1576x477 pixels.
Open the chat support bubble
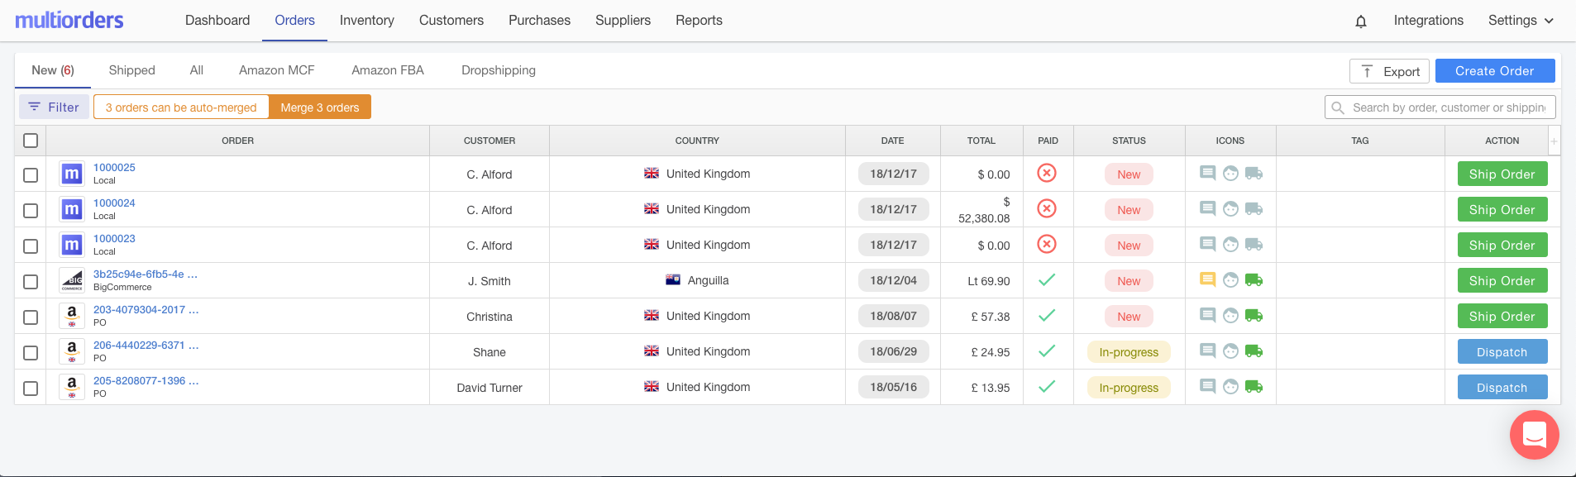[x=1534, y=434]
